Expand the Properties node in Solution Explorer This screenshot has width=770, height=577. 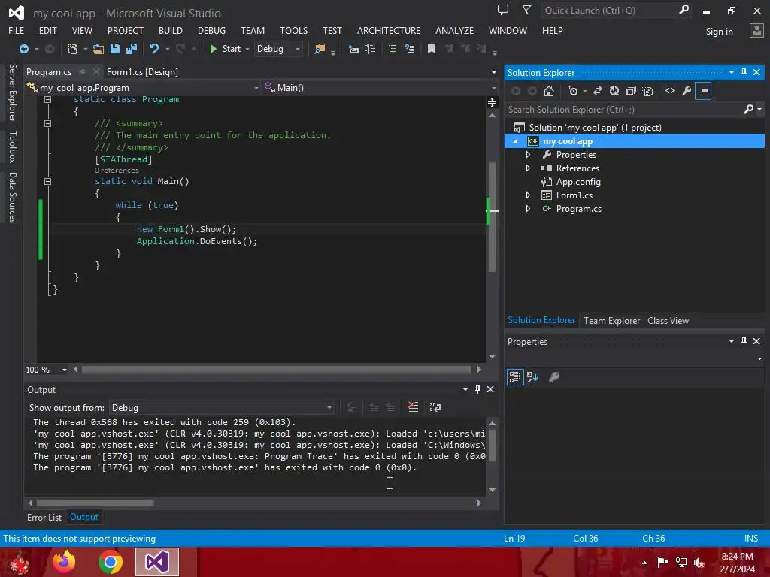click(x=528, y=155)
